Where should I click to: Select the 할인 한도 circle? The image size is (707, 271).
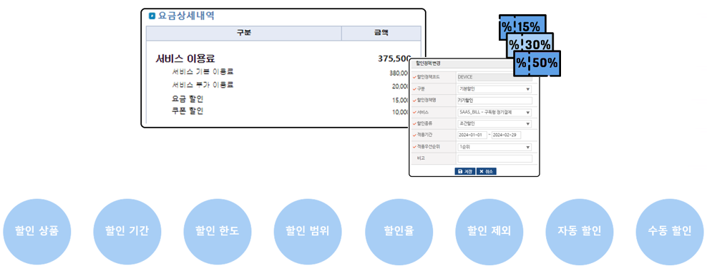[218, 232]
